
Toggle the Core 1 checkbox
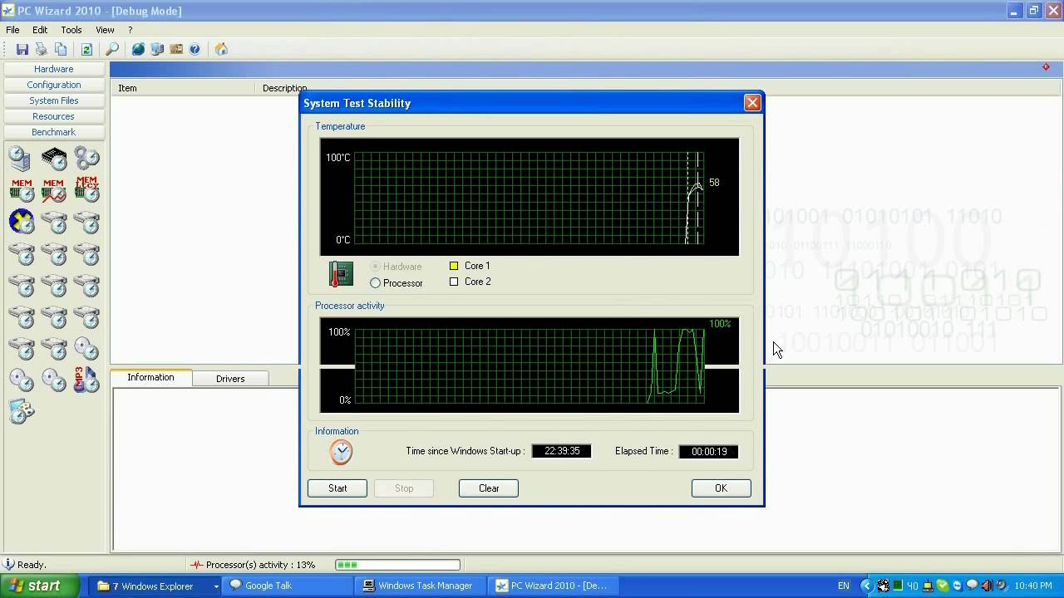(454, 266)
